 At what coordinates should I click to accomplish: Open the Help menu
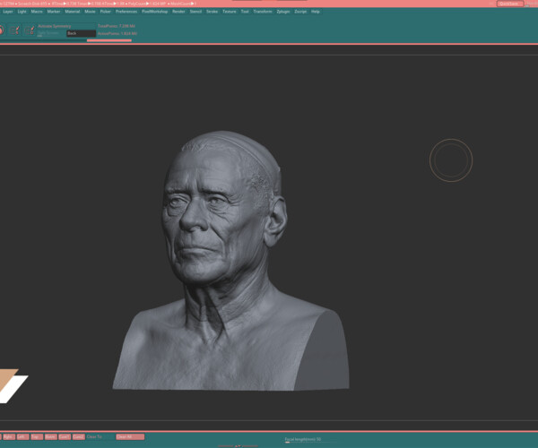pos(316,12)
